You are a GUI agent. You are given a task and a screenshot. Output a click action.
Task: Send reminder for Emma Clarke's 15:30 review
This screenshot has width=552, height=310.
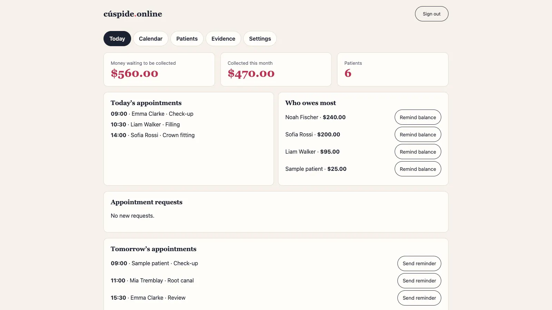pyautogui.click(x=419, y=298)
